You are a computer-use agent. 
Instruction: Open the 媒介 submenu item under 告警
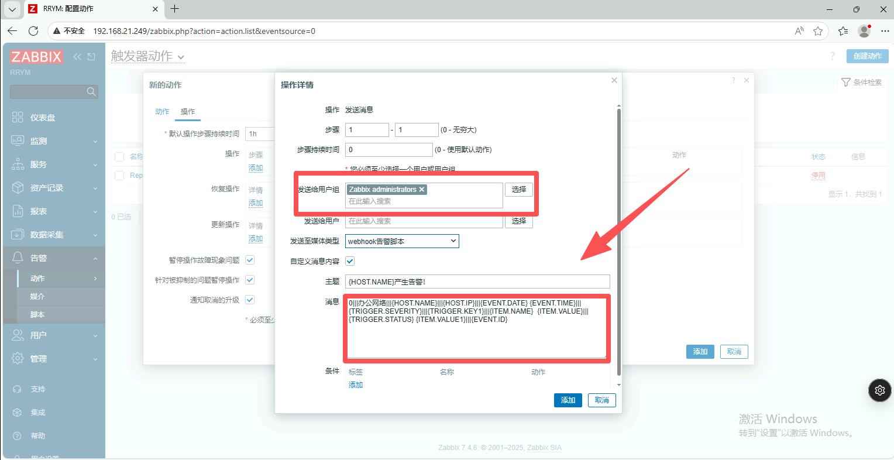click(x=37, y=297)
